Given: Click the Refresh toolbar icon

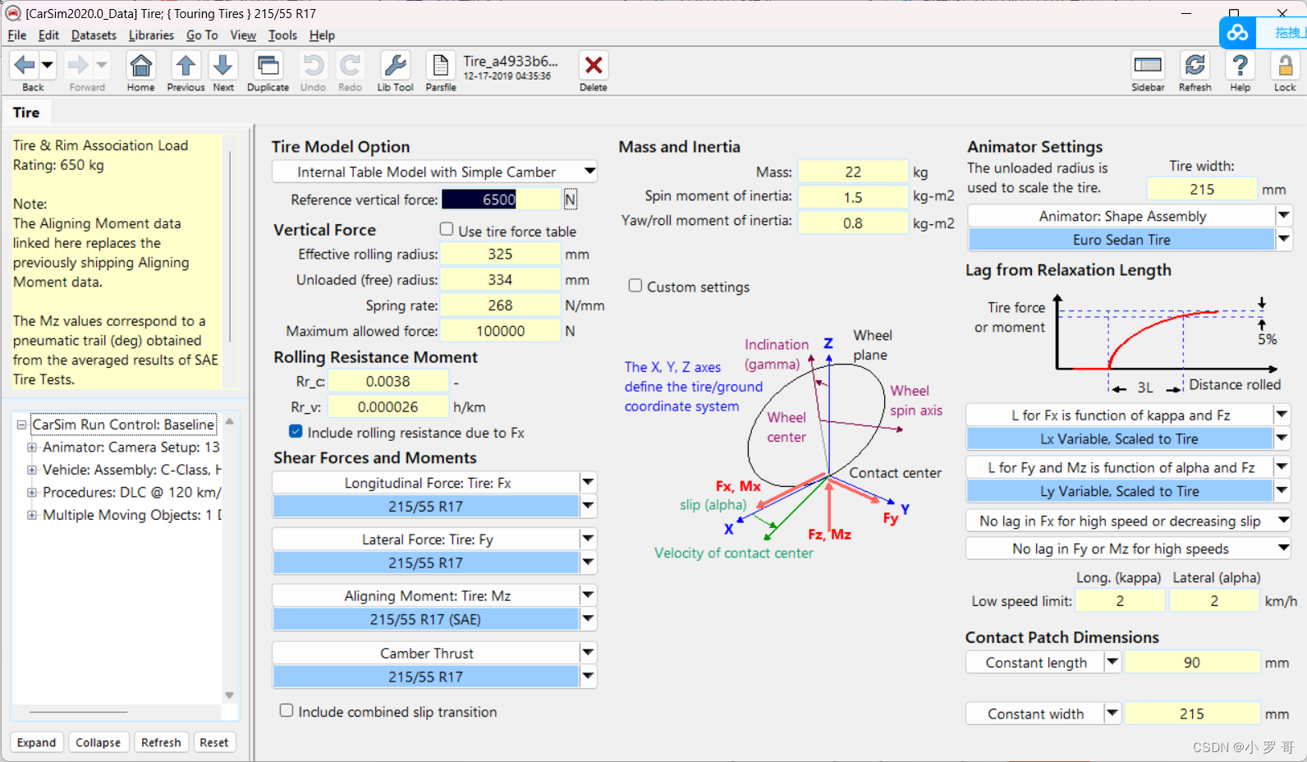Looking at the screenshot, I should 1195,65.
